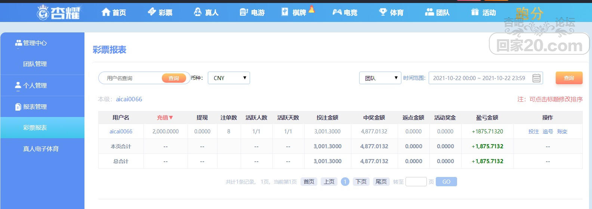The image size is (592, 209).
Task: Open the CNY currency dropdown
Action: point(229,78)
